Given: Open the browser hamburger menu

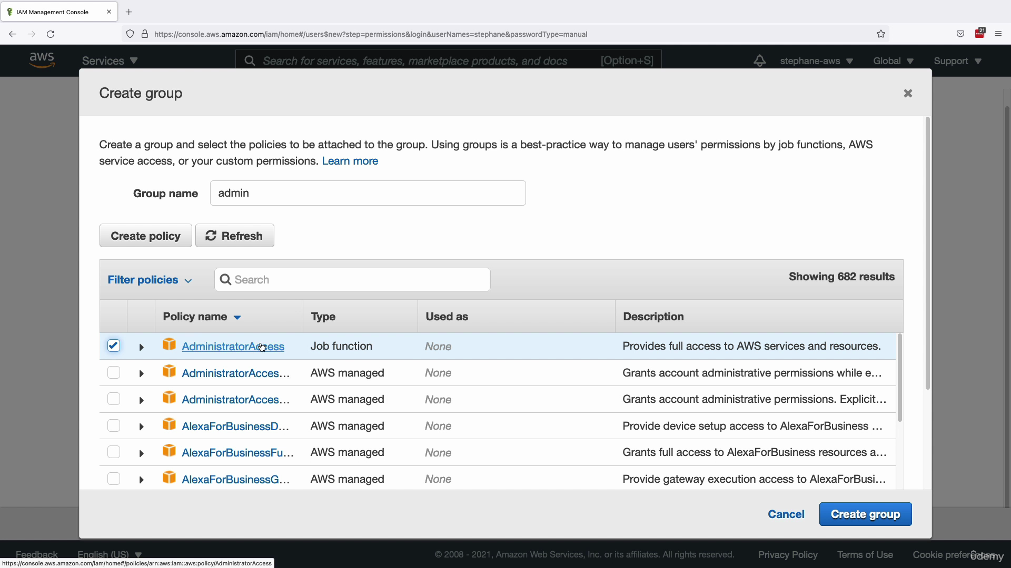Looking at the screenshot, I should (x=998, y=34).
